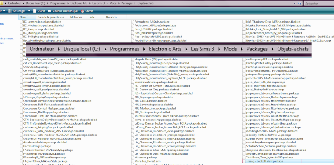This screenshot has height=165, width=334.
Task: Select Hagerks Floor (359).package.disabled file name
Action: (156, 60)
